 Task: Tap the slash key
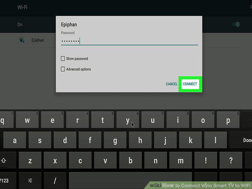[x=55, y=180]
